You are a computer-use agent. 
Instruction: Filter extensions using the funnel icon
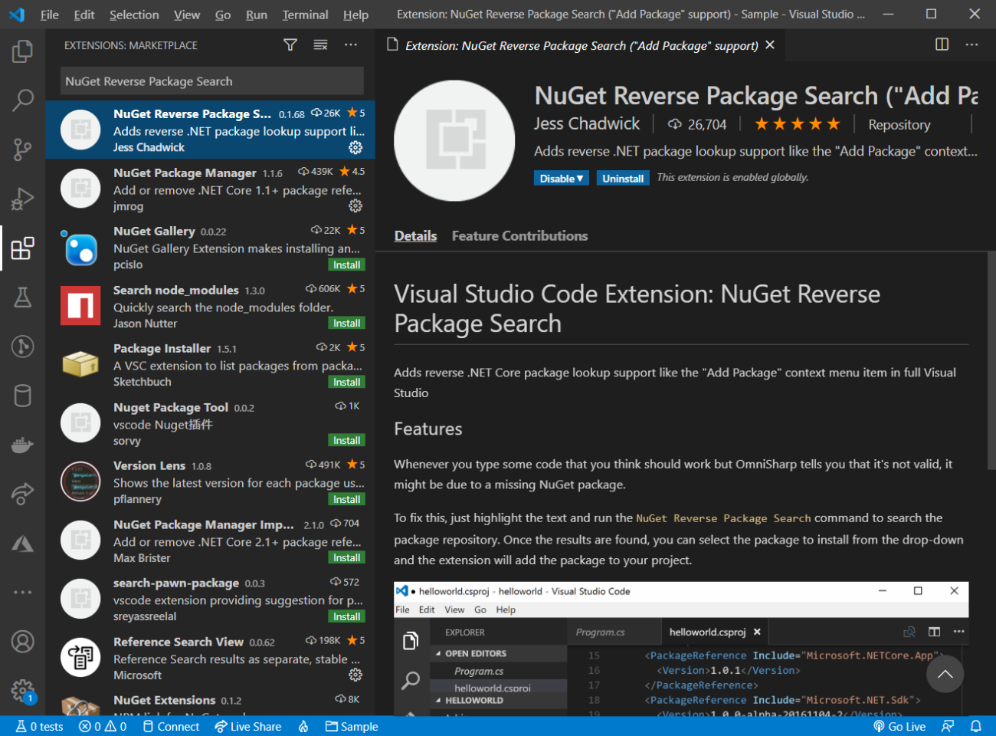click(290, 45)
